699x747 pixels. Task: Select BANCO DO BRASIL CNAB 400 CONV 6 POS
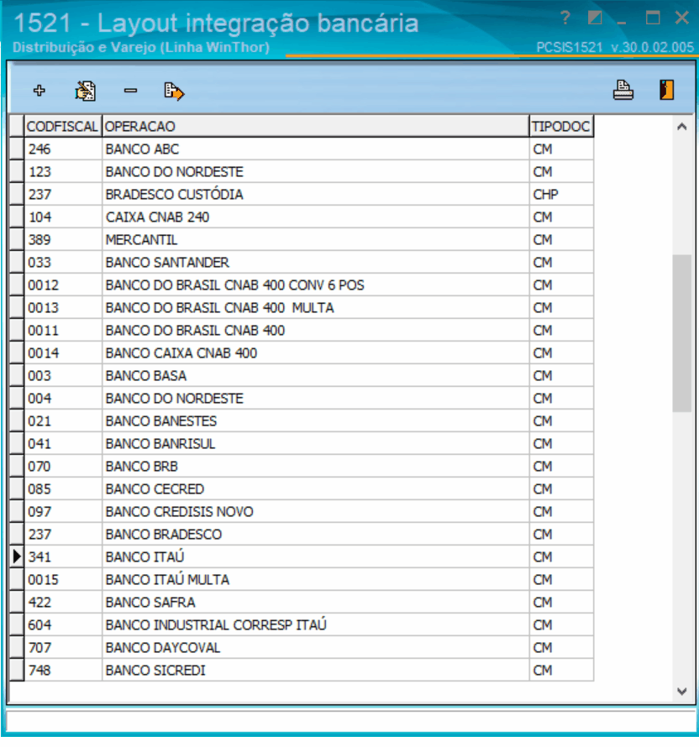302,285
